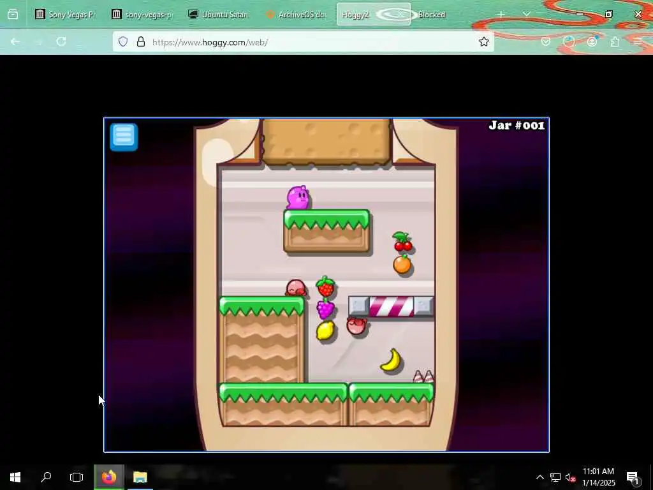Click the yellow lemon fruit

(x=325, y=331)
